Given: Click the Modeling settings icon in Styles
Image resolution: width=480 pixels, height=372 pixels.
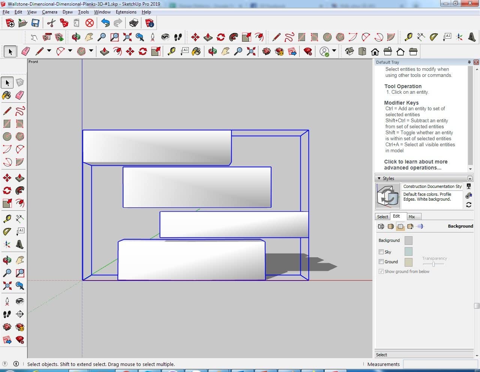Looking at the screenshot, I should (x=420, y=226).
